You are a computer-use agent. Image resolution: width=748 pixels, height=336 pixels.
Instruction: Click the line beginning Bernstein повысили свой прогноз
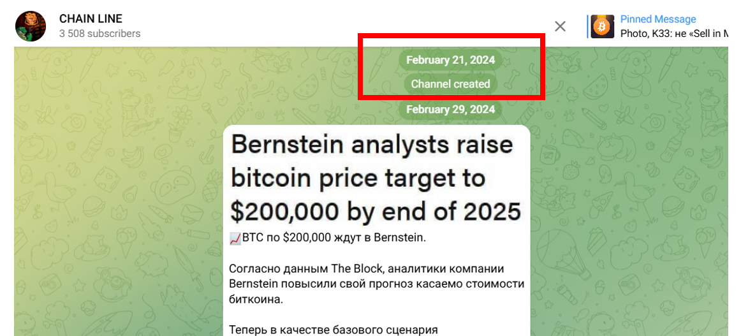(x=377, y=284)
